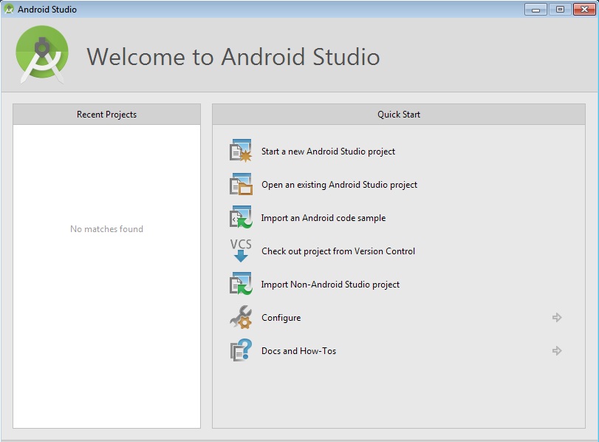Click the open existing project folder icon
This screenshot has height=442, width=599.
tap(241, 185)
